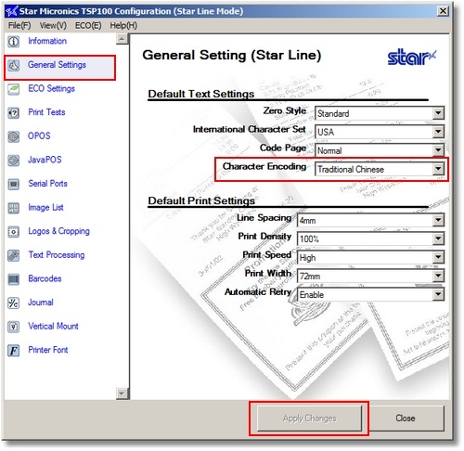Open Barcodes link
The image size is (464, 451).
pyautogui.click(x=45, y=278)
